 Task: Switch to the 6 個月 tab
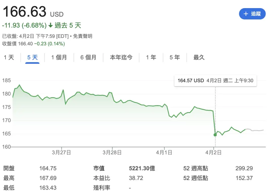[88, 57]
